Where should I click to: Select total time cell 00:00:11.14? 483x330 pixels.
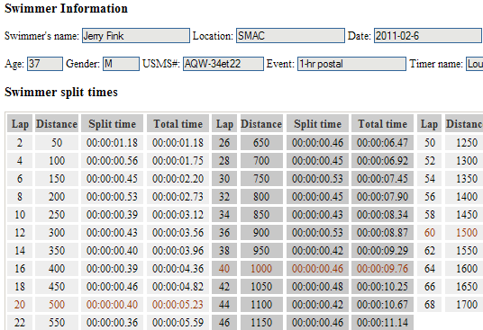[382, 322]
